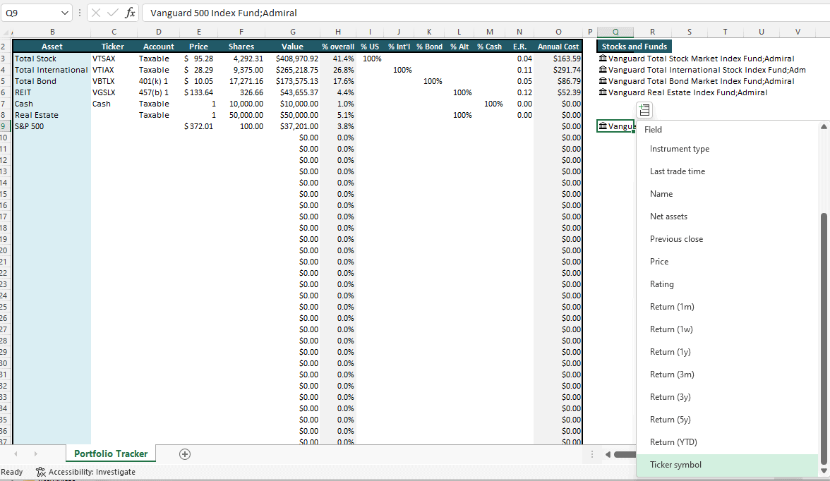The image size is (830, 481).
Task: Click the $133.64 price cell
Action: coord(199,92)
